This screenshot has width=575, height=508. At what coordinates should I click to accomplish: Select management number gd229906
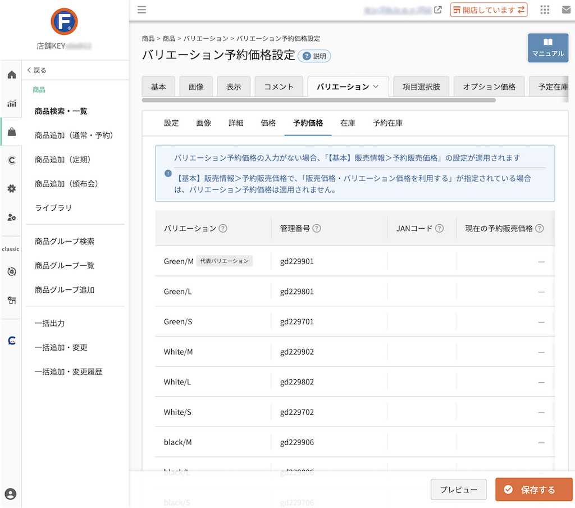tap(296, 442)
